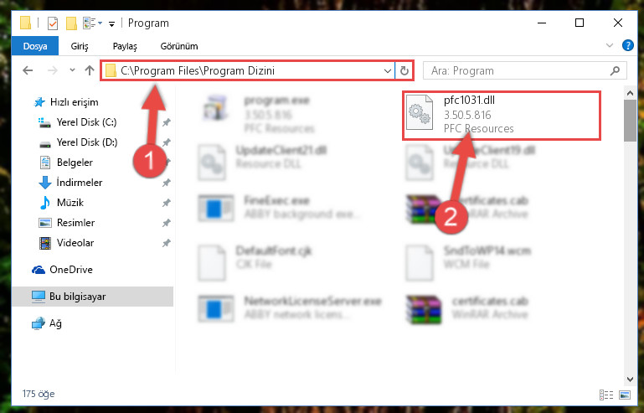644x413 pixels.
Task: Refresh the current folder view
Action: (404, 70)
